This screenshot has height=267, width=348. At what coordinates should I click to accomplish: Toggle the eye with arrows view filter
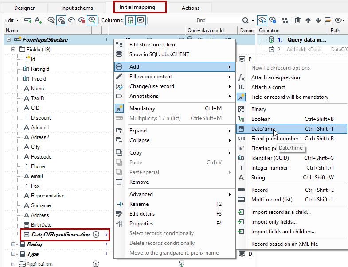click(x=92, y=20)
